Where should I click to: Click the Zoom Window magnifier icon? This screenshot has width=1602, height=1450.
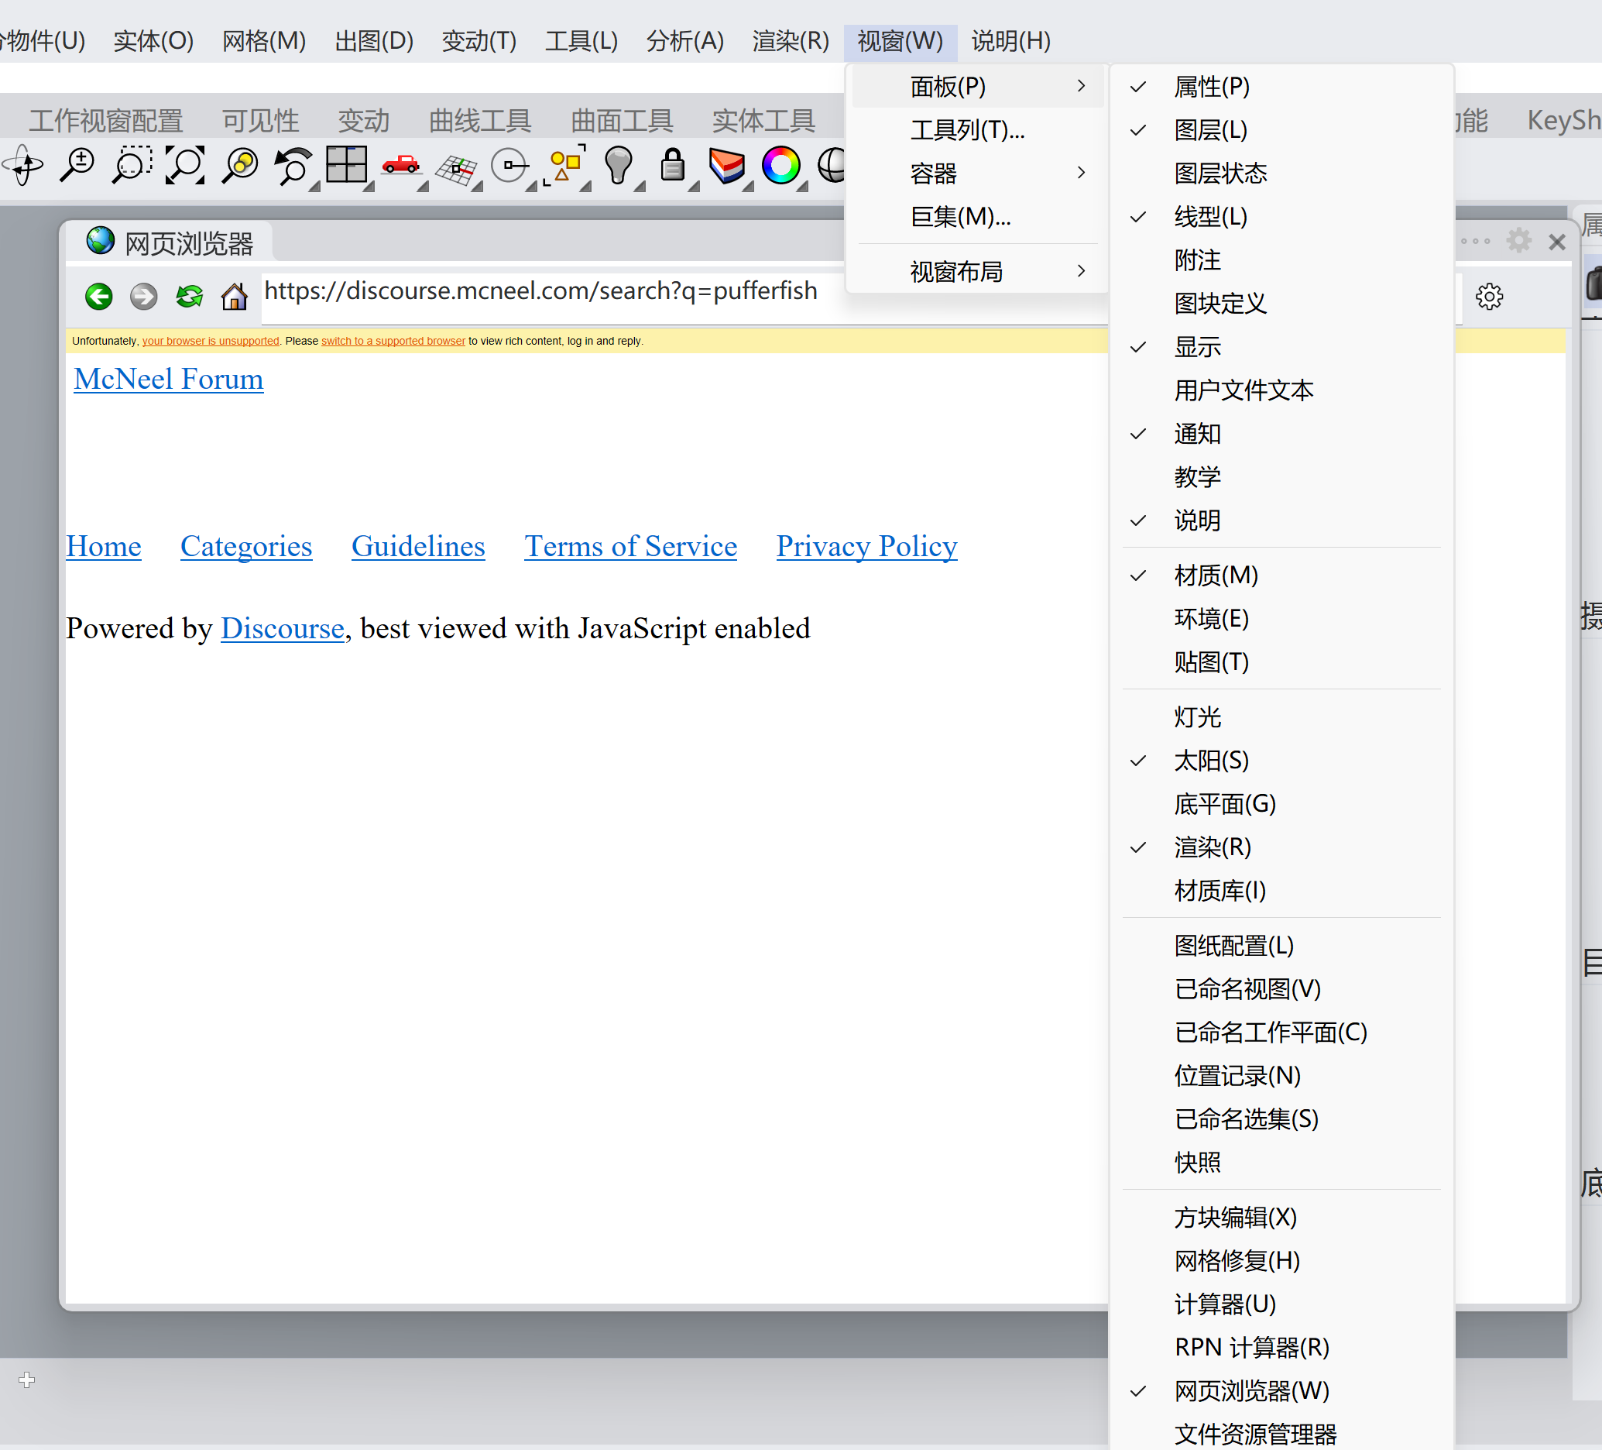click(x=131, y=165)
